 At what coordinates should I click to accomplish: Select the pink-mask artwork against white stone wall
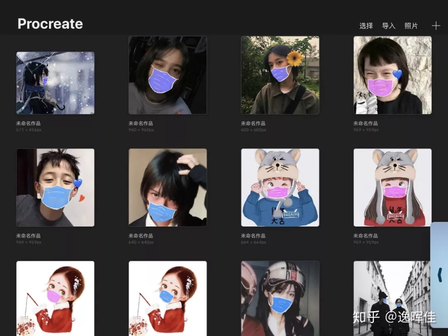pyautogui.click(x=392, y=75)
